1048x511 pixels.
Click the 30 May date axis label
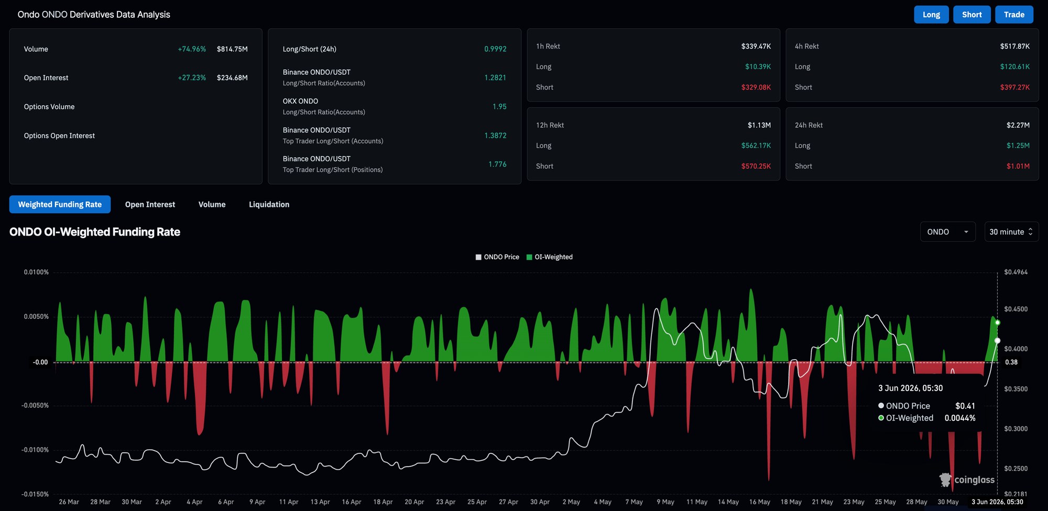click(x=948, y=502)
